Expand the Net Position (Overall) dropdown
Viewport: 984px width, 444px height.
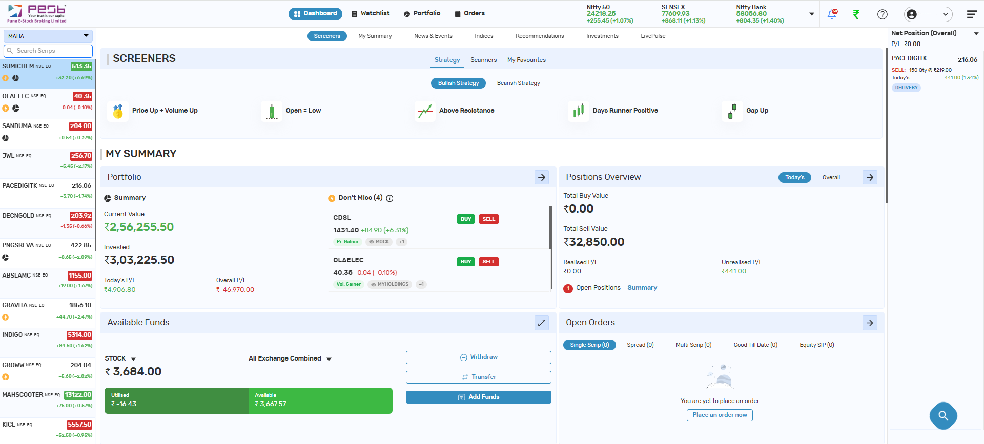pos(976,33)
